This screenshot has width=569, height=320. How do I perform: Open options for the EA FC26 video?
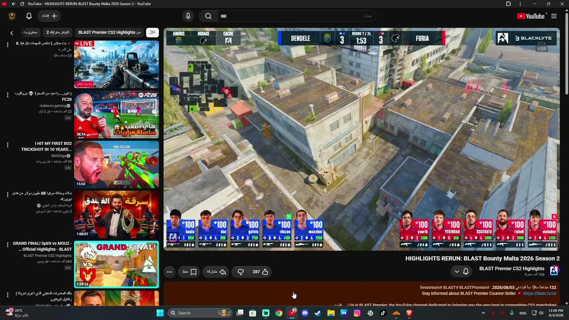point(8,95)
